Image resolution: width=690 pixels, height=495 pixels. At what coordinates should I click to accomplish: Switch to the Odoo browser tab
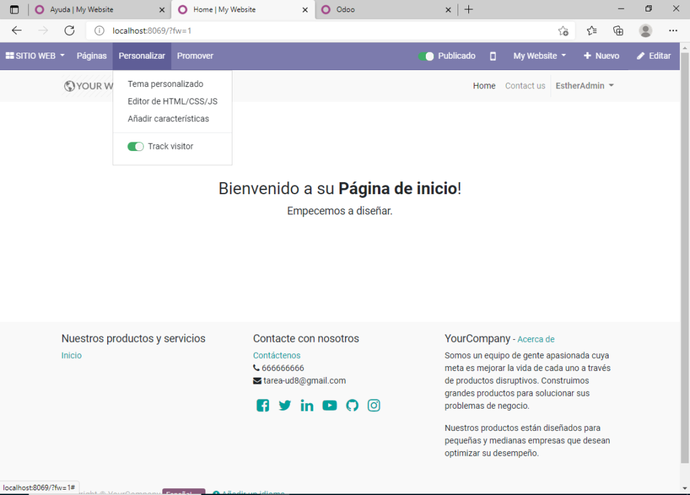click(384, 9)
